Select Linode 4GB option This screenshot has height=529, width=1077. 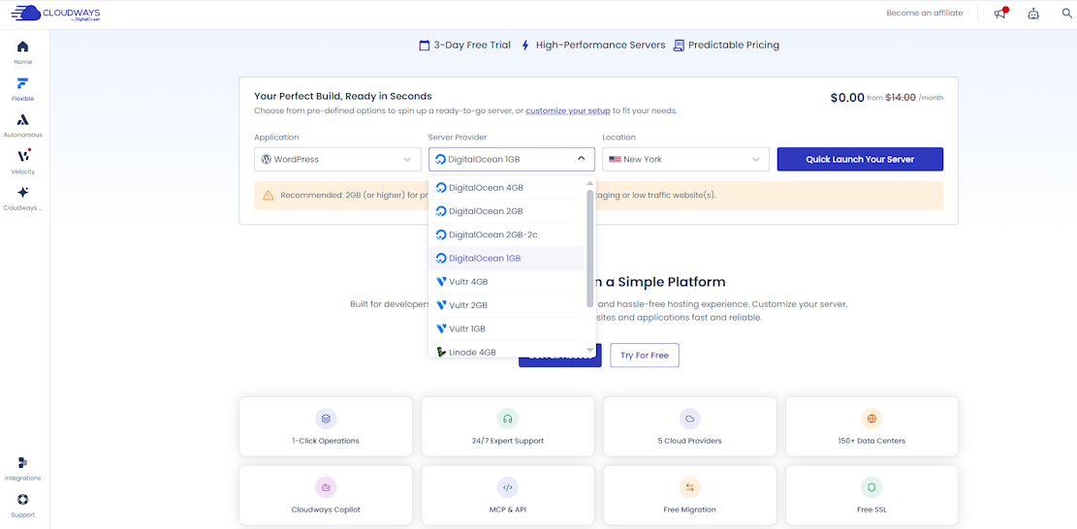[507, 351]
